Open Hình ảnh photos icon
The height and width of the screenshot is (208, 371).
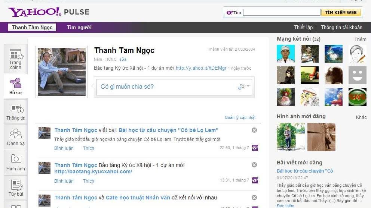[x=16, y=163]
